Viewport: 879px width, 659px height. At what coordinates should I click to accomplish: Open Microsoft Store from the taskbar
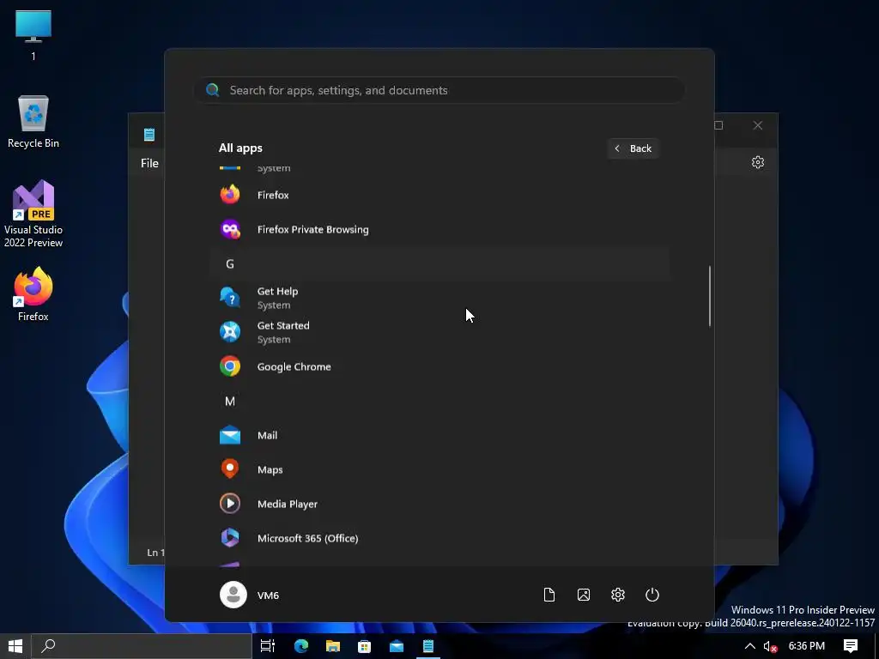(x=364, y=646)
